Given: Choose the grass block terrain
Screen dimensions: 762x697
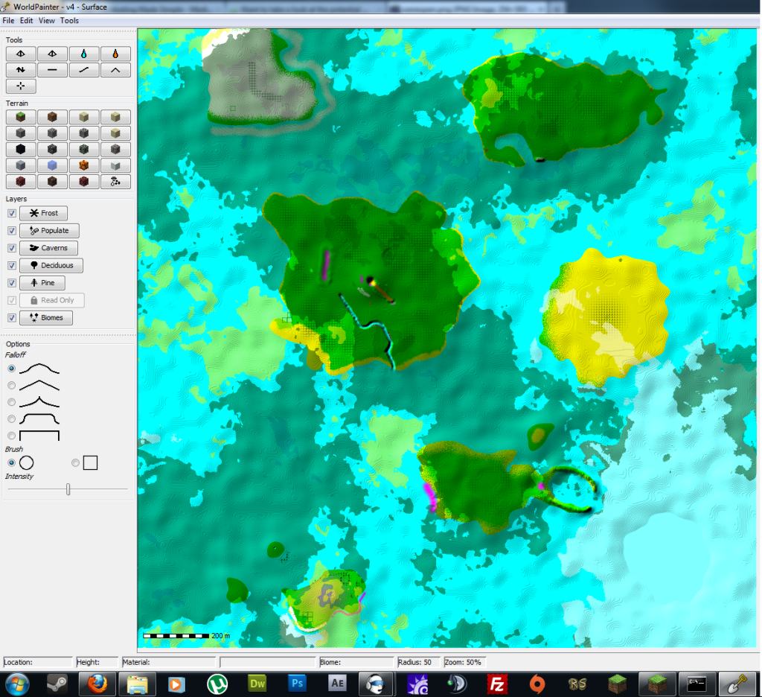Looking at the screenshot, I should (21, 117).
